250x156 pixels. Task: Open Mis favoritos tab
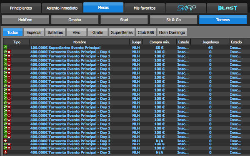point(145,8)
